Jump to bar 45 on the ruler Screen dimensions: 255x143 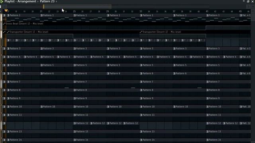[x=240, y=12]
